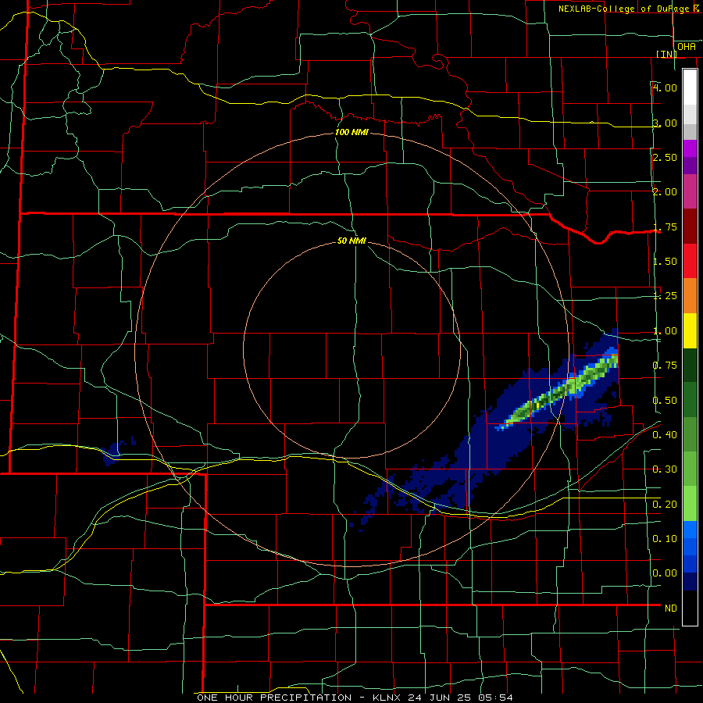This screenshot has width=703, height=703.
Task: Click the '24 JUN 25' date text
Action: point(439,698)
